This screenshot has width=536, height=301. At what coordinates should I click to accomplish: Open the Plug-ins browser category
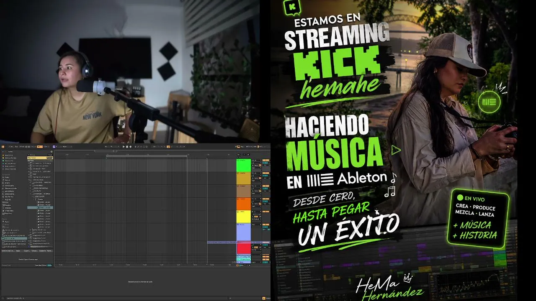point(8,200)
